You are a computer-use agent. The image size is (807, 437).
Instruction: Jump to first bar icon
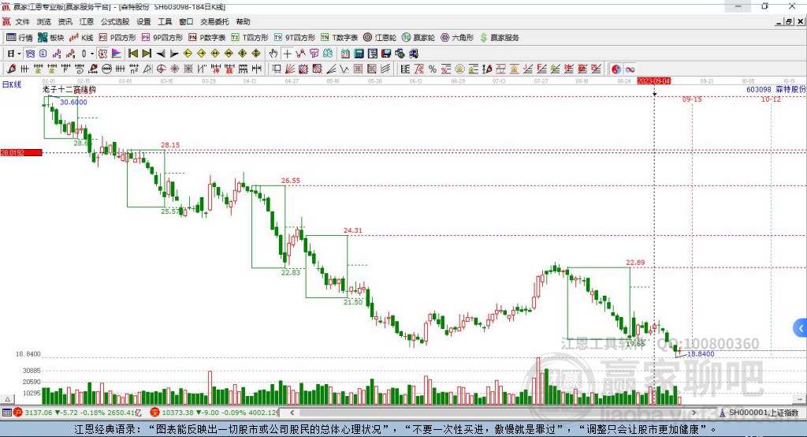click(132, 54)
